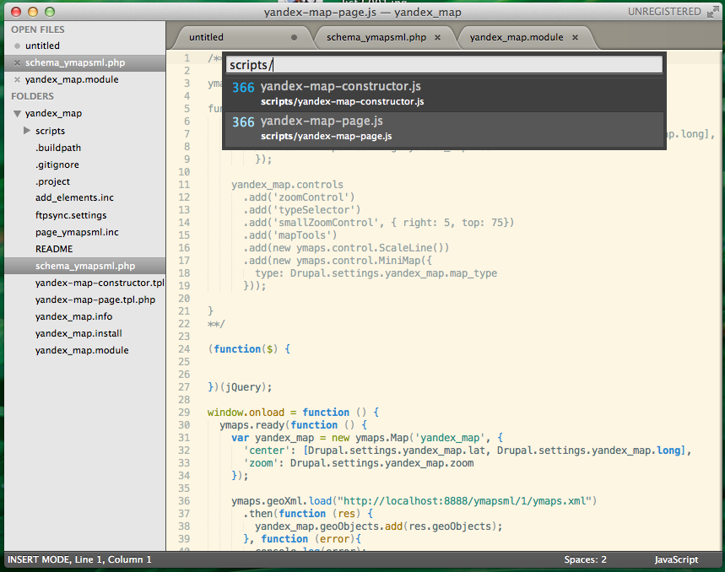The image size is (725, 572).
Task: Change syntax via JavaScript status item
Action: coord(676,559)
